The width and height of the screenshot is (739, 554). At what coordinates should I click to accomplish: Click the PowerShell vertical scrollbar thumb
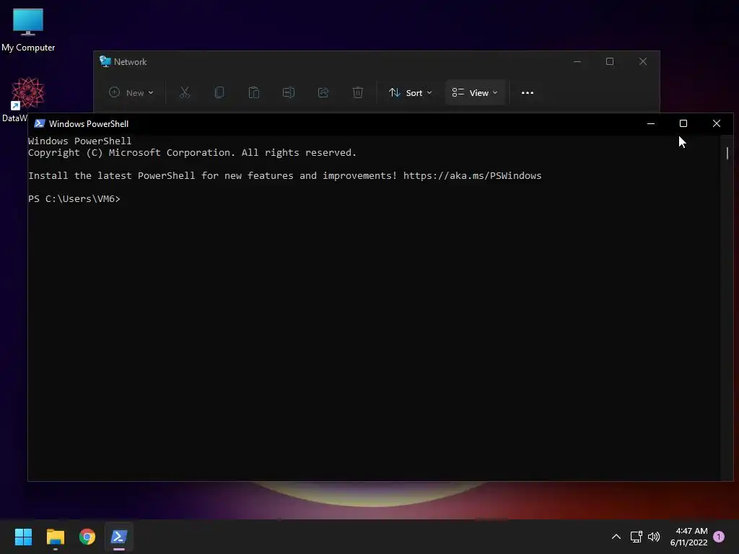coord(727,153)
